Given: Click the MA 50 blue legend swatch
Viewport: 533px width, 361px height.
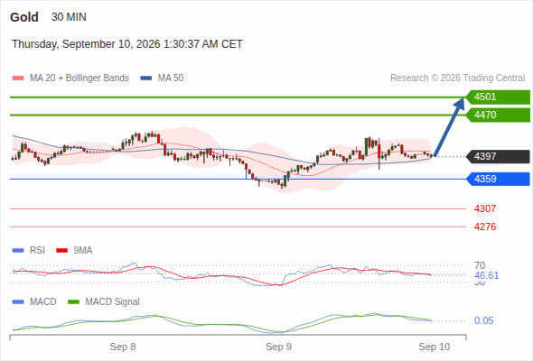Looking at the screenshot, I should pyautogui.click(x=146, y=79).
